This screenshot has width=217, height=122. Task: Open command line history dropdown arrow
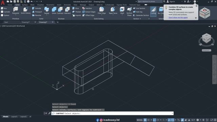tap(172, 114)
